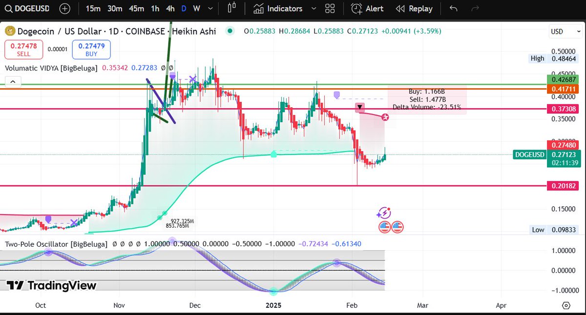Select the 4h timeframe
Screen dimensions: 586x315
pos(170,9)
